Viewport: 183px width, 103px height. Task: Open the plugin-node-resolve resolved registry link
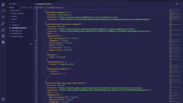click(100, 88)
